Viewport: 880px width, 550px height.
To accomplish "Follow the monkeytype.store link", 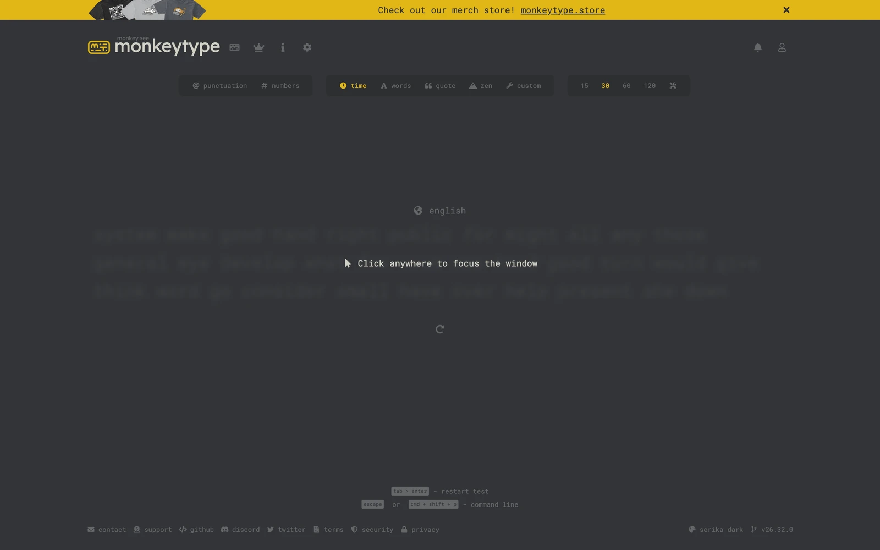I will tap(563, 10).
